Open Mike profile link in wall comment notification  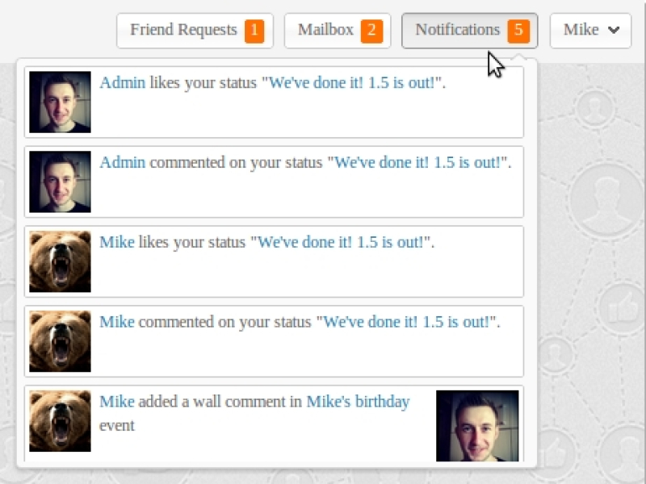117,402
